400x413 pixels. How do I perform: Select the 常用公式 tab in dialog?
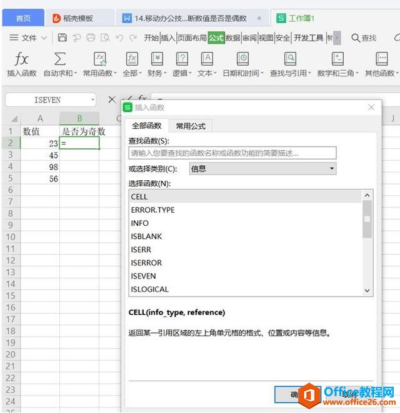pos(191,126)
